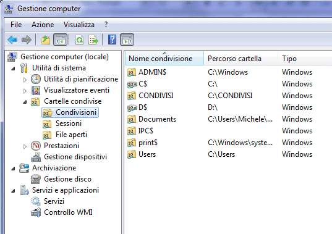332x234 pixels.
Task: Open Help via the question mark icon
Action: click(112, 40)
